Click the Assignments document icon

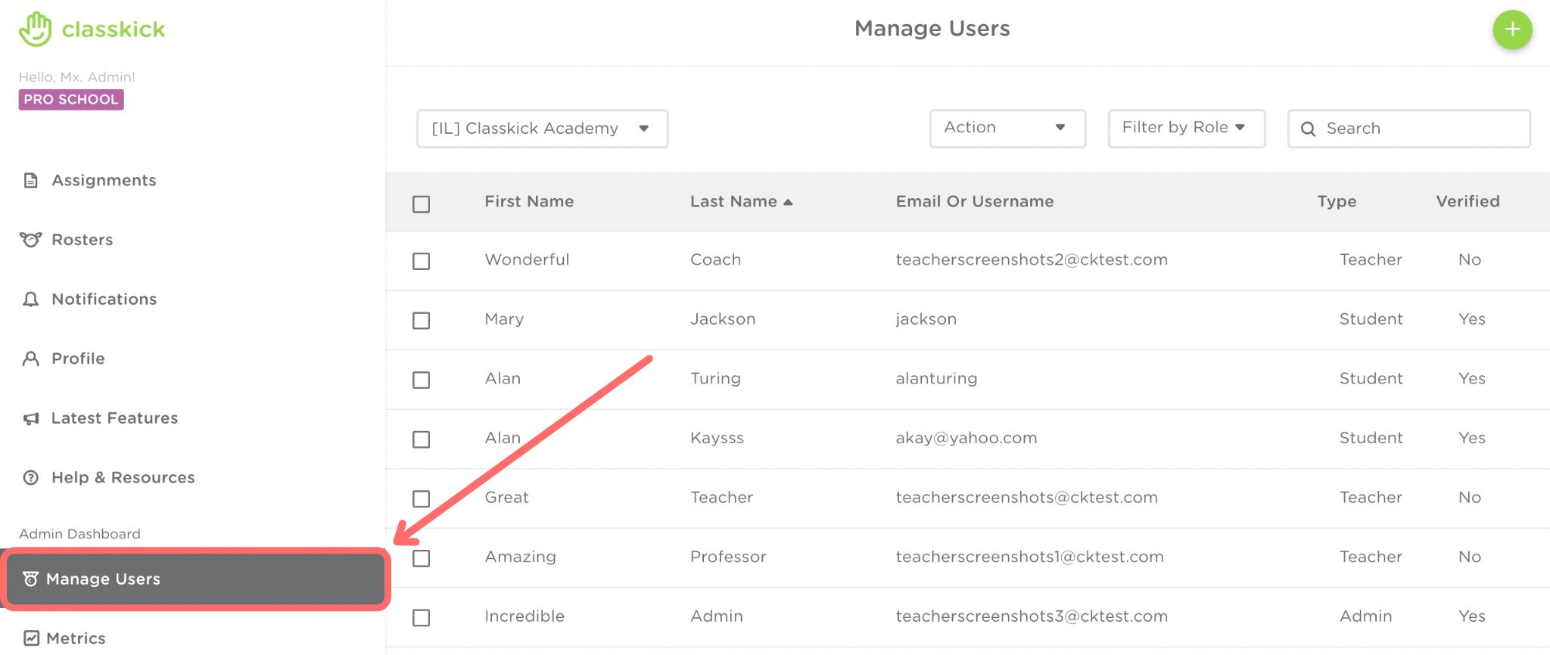point(31,181)
